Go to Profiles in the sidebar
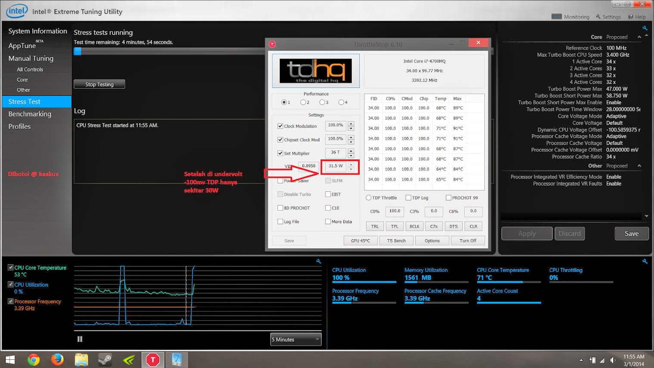The width and height of the screenshot is (654, 368). [x=19, y=126]
